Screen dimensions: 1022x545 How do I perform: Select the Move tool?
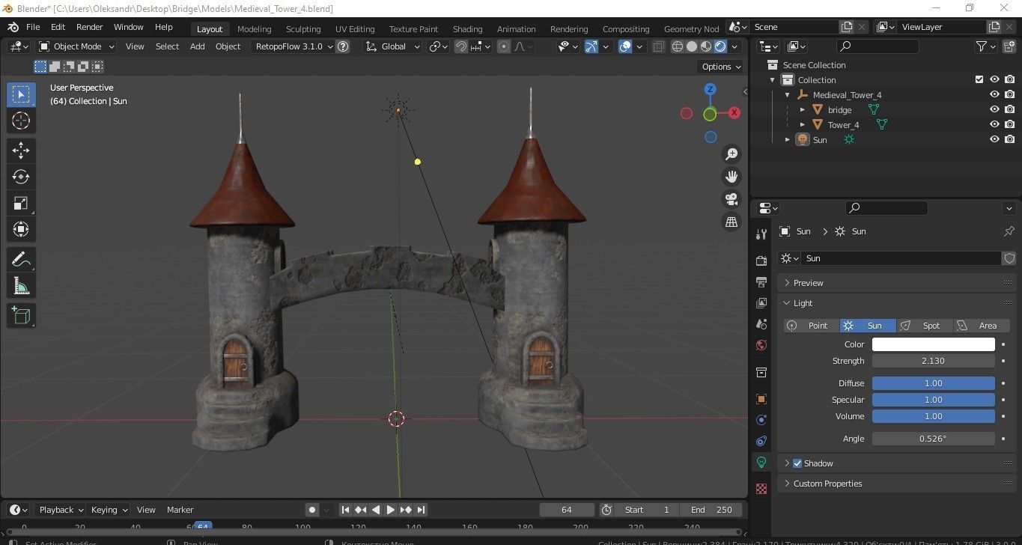point(21,150)
